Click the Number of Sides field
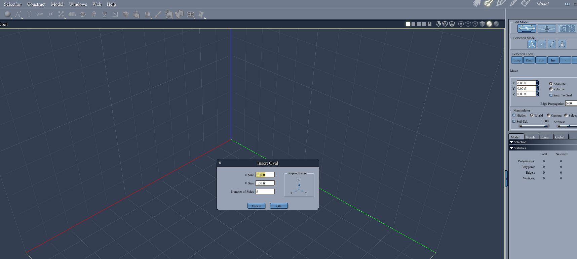 coord(265,191)
